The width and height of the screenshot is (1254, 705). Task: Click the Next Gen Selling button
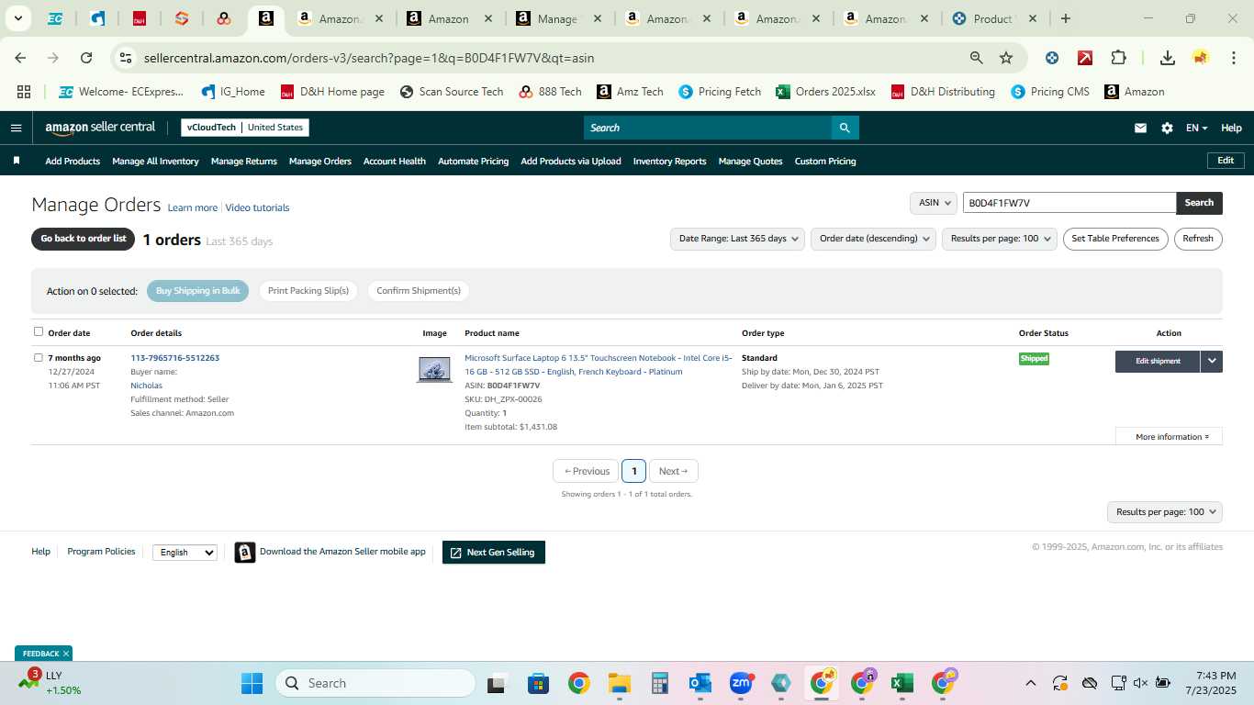[x=494, y=552]
